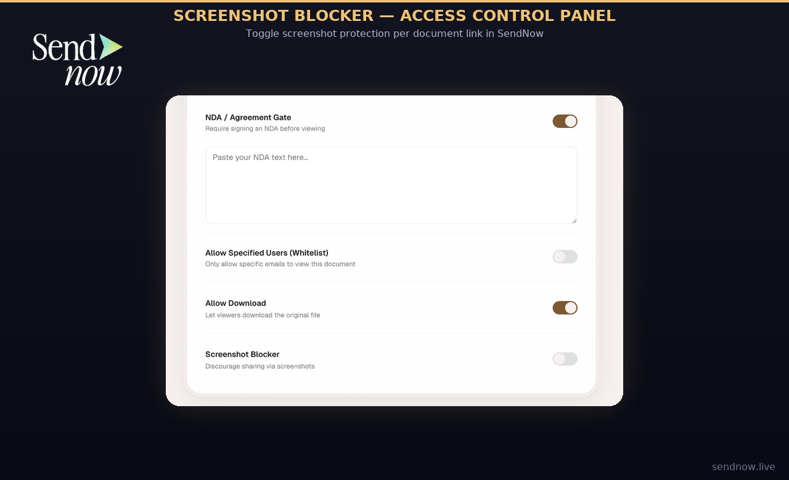The height and width of the screenshot is (480, 789).
Task: Click the 'Paste your NDA text here...' placeholder
Action: click(x=260, y=158)
